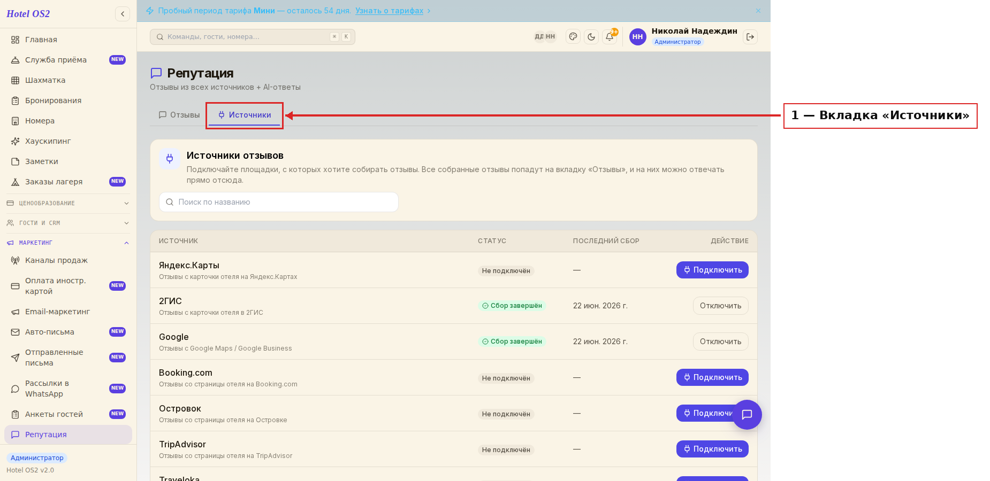Open notifications bell icon
Image resolution: width=990 pixels, height=481 pixels.
click(610, 36)
